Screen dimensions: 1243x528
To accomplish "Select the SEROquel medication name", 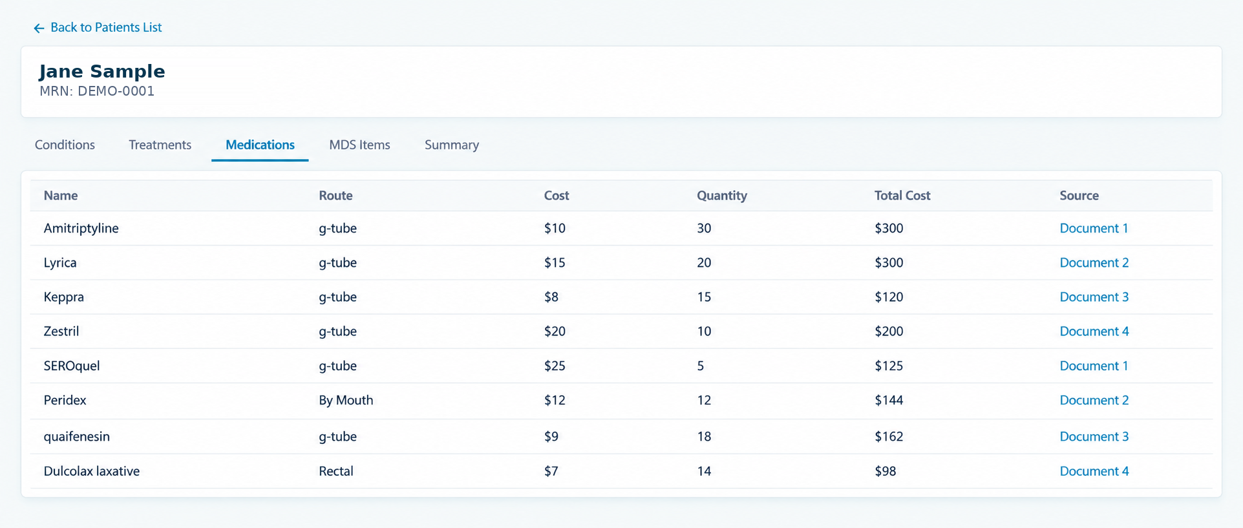I will pos(72,366).
